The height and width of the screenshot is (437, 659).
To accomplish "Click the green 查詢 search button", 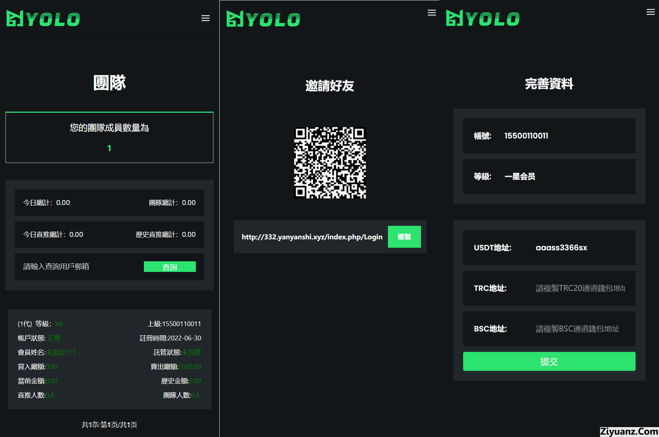I will [x=170, y=267].
